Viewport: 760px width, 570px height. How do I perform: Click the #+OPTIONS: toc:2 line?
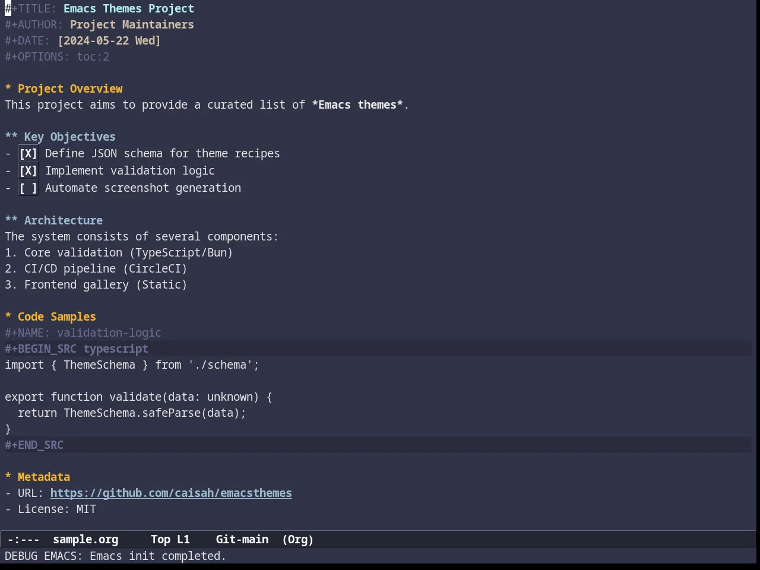[x=57, y=56]
